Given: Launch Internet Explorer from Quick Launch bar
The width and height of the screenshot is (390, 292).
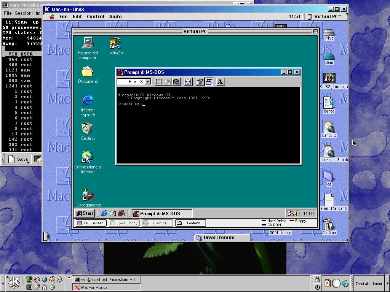Looking at the screenshot, I should 104,213.
